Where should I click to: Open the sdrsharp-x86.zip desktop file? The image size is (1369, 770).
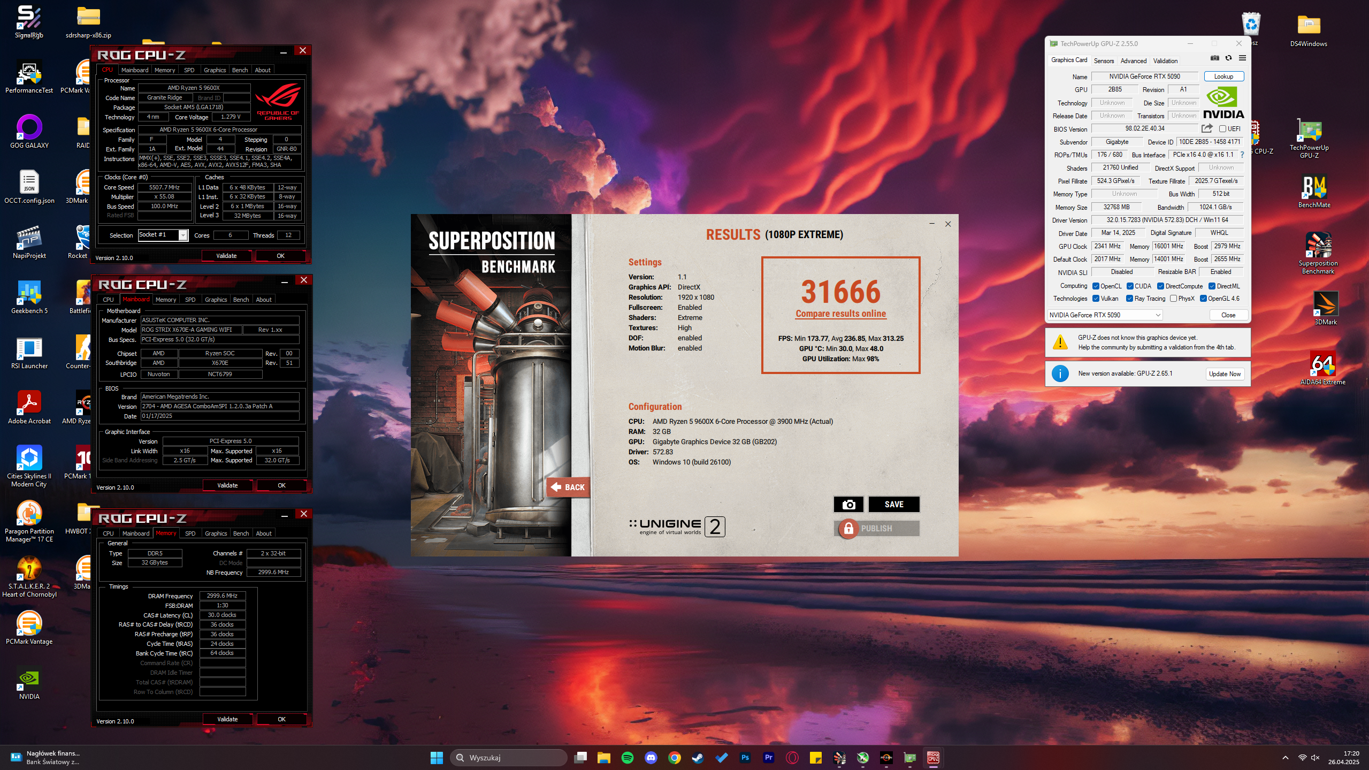tap(88, 22)
